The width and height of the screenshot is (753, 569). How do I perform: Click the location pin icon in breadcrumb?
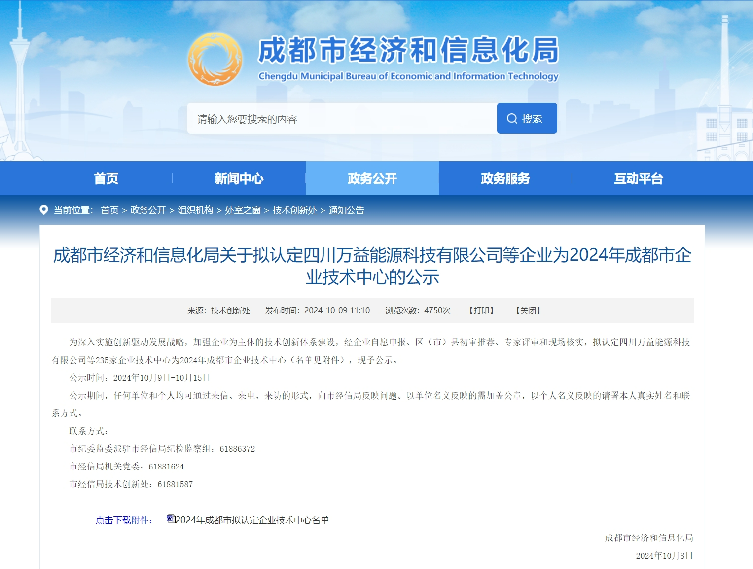[x=44, y=210]
